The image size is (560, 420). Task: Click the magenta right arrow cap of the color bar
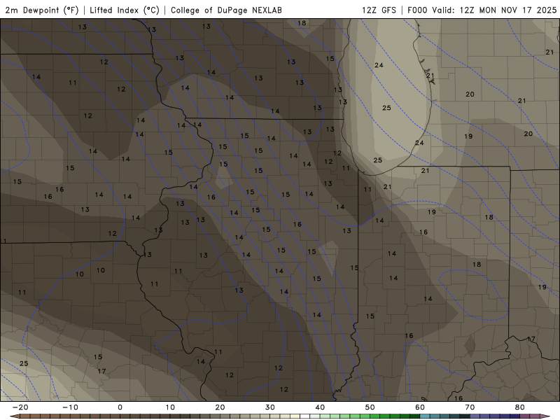point(545,416)
